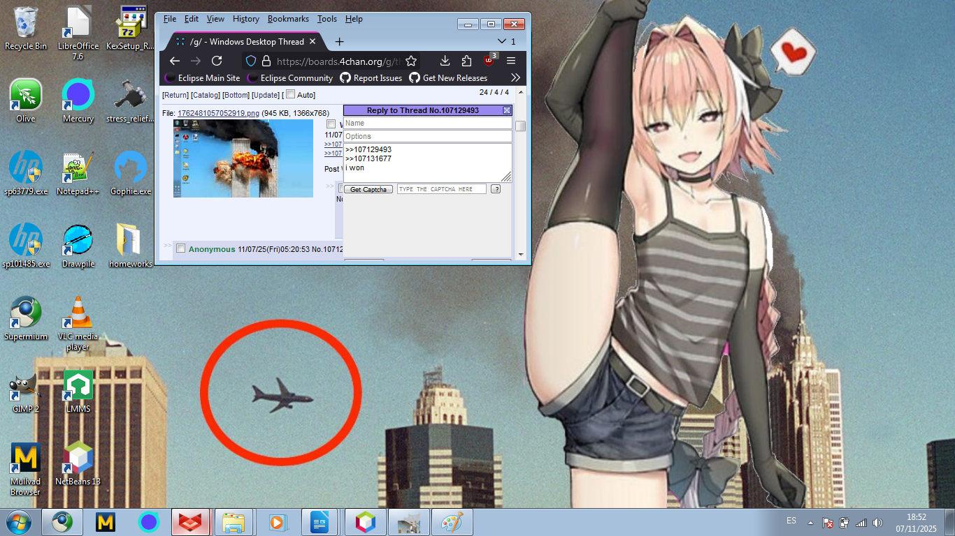The width and height of the screenshot is (955, 536).
Task: Select the Mullvad Browser desktop shortcut
Action: point(26,469)
